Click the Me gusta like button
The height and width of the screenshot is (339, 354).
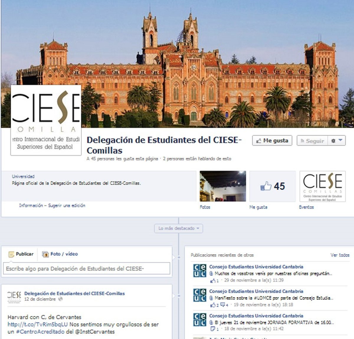coord(272,141)
